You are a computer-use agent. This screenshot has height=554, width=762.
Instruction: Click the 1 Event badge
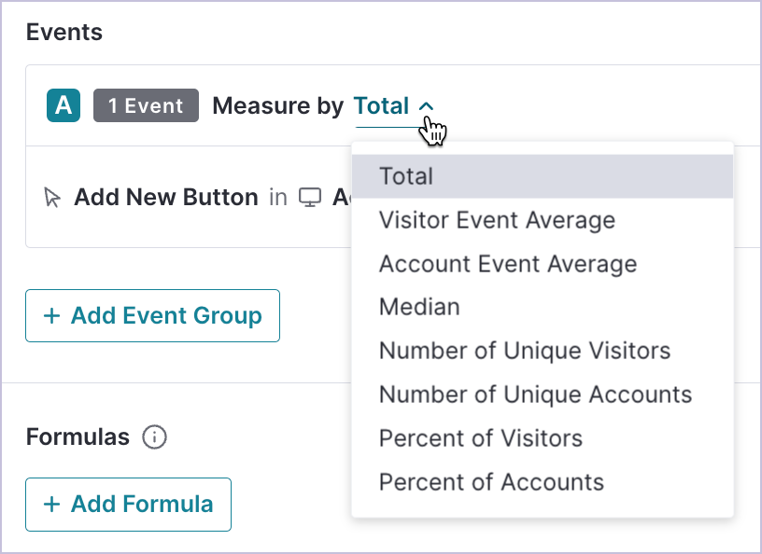(146, 105)
